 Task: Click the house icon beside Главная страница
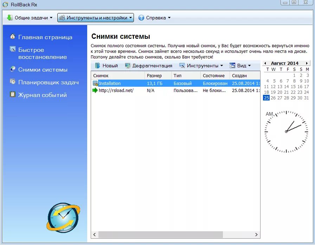[x=13, y=36]
